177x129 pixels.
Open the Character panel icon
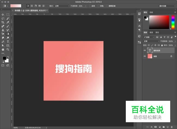[x=139, y=26]
